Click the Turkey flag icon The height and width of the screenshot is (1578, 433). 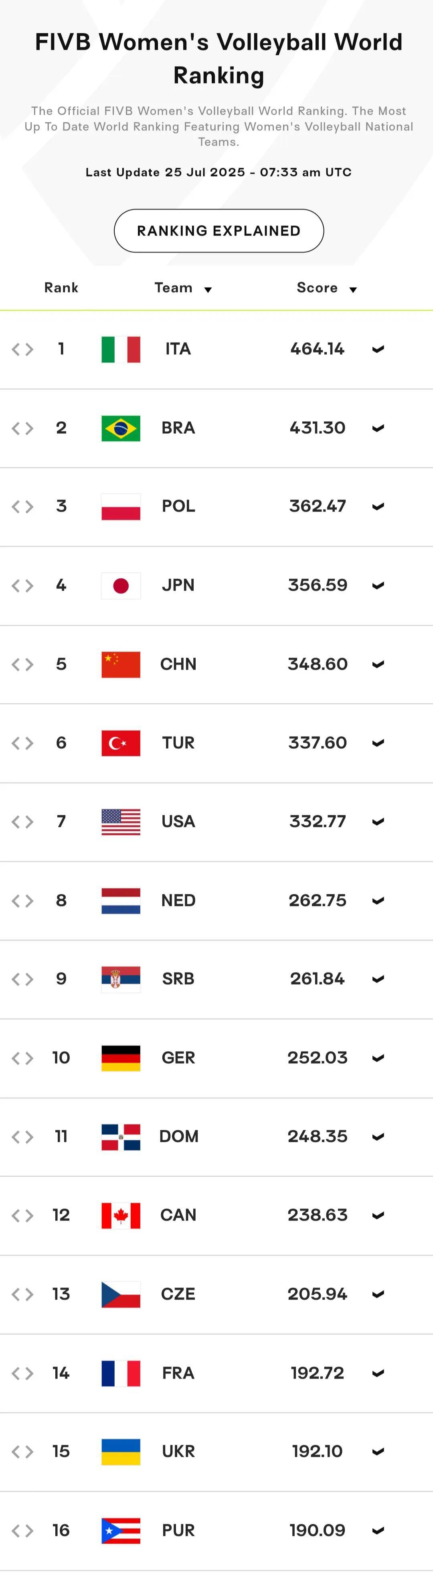121,743
